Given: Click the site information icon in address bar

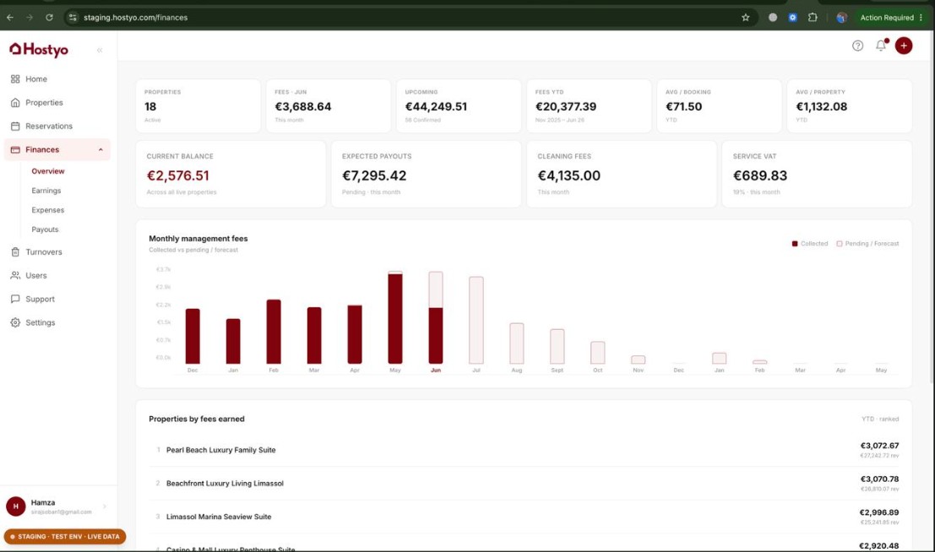Looking at the screenshot, I should click(x=73, y=17).
